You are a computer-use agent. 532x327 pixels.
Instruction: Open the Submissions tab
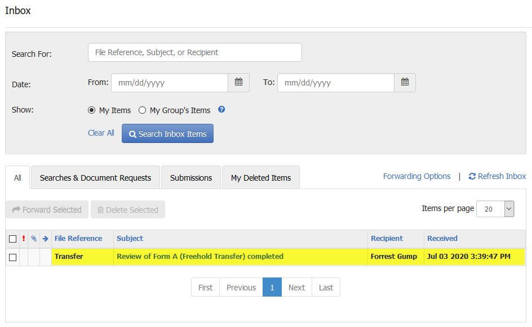(191, 177)
